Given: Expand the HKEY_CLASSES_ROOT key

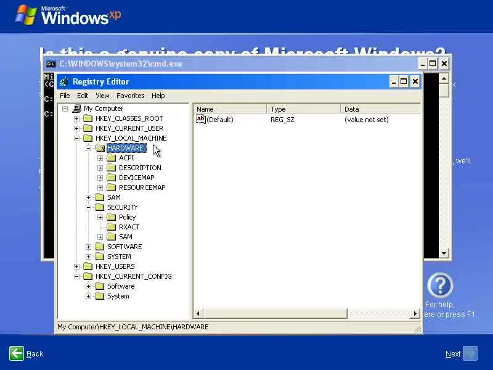Looking at the screenshot, I should tap(76, 118).
